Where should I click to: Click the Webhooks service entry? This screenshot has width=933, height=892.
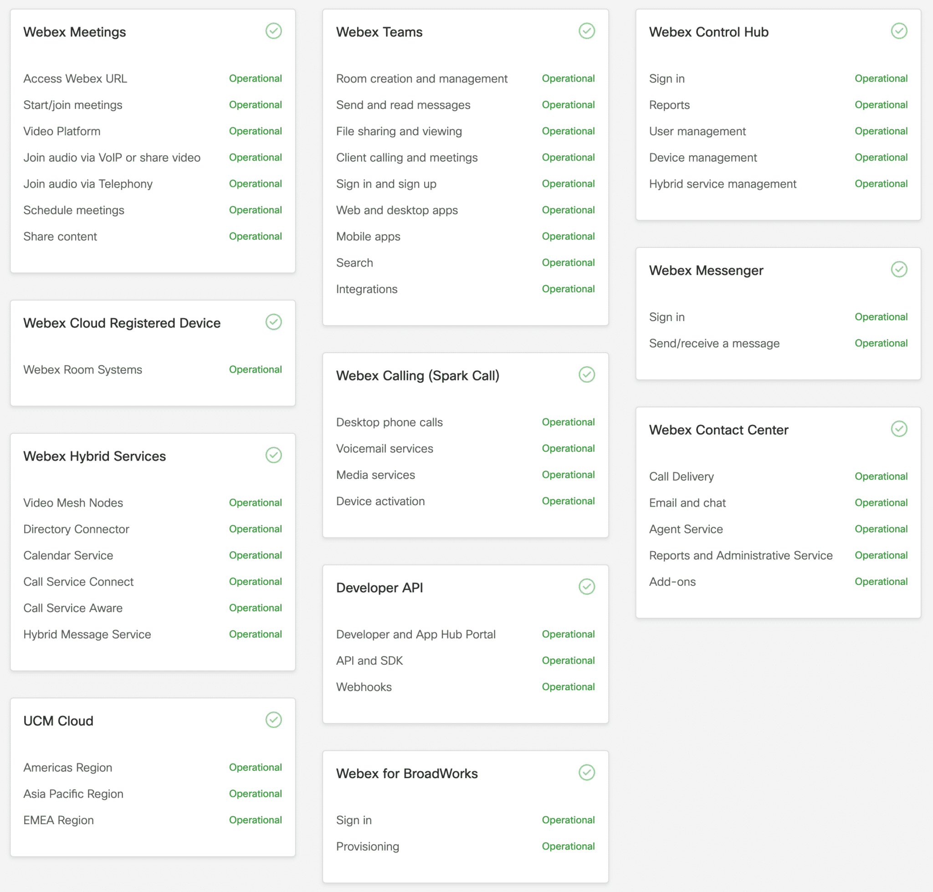click(363, 687)
